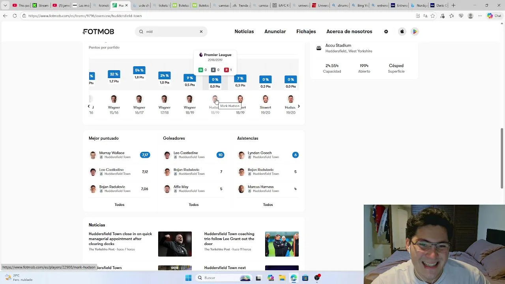Show earlier managers with left arrow
The width and height of the screenshot is (505, 284).
pos(89,106)
